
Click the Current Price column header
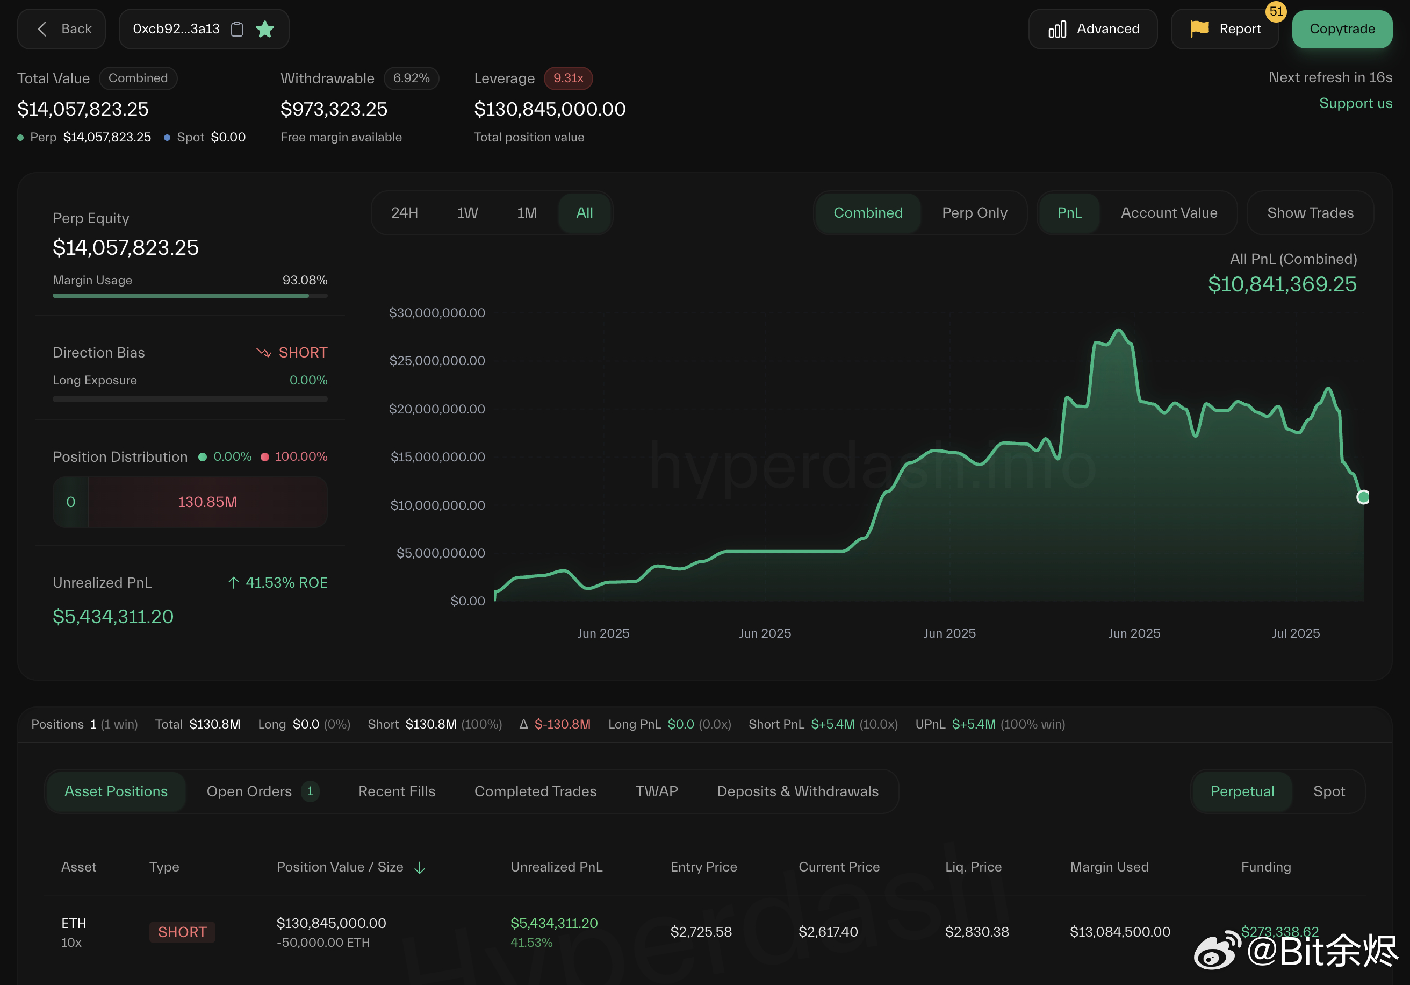tap(839, 867)
